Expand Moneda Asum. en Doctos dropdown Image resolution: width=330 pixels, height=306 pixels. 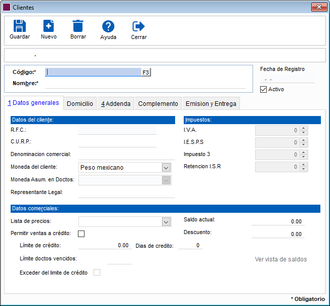tap(166, 180)
